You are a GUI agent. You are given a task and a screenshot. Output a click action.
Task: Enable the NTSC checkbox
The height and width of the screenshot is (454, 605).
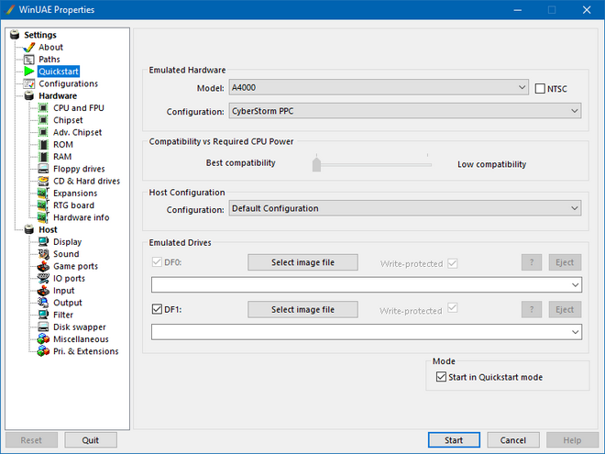(540, 88)
